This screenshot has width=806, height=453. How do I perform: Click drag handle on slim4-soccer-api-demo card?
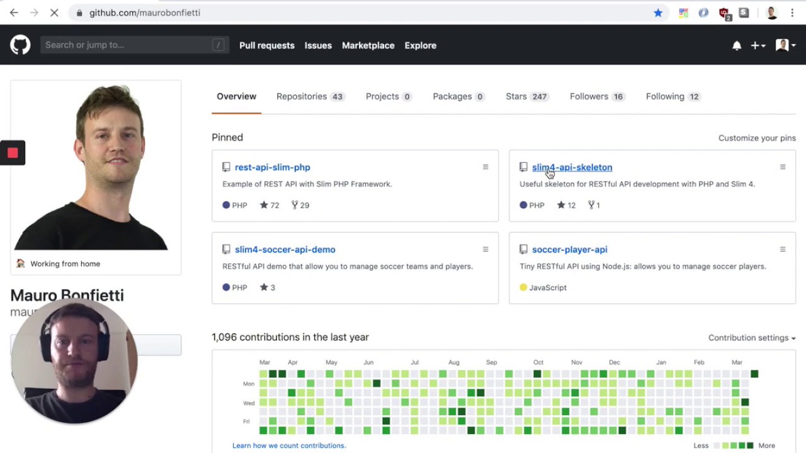pos(485,250)
